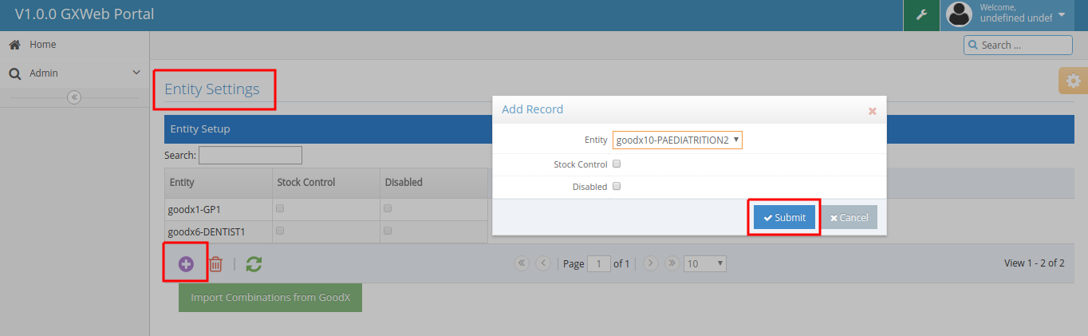Submit the new entity record
The width and height of the screenshot is (1088, 336).
point(784,217)
